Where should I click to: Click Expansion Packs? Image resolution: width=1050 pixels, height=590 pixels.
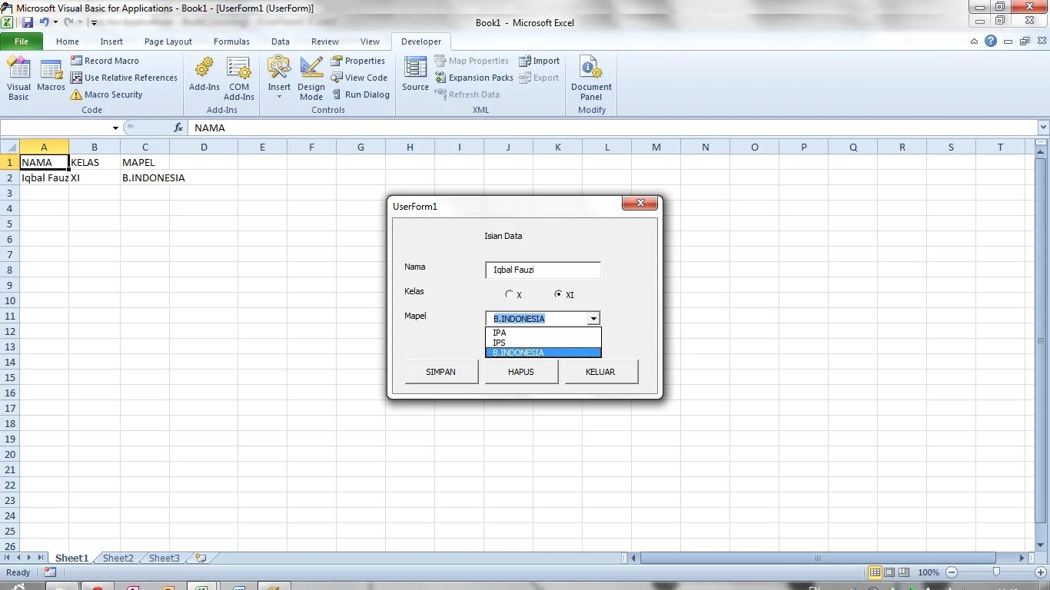tap(474, 78)
